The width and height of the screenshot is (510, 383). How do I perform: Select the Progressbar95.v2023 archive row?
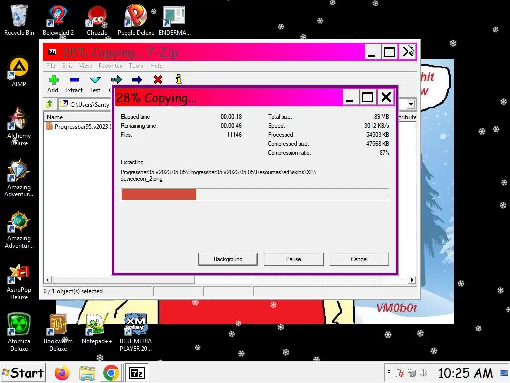tap(78, 126)
